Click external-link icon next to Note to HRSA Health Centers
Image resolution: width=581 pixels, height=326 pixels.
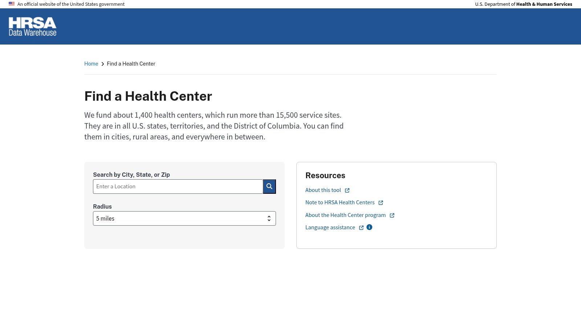381,203
